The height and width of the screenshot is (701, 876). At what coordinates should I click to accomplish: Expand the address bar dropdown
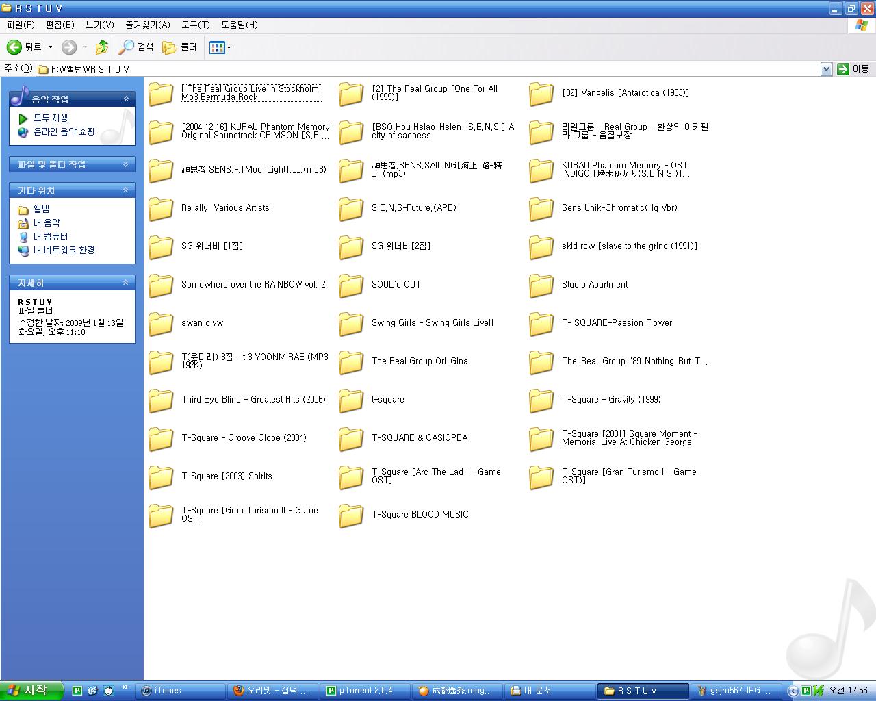(826, 69)
